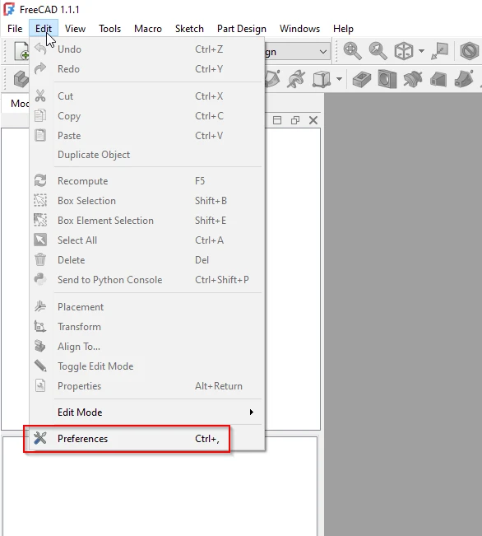This screenshot has height=536, width=482.
Task: Click the panel float/restore icon
Action: 295,120
